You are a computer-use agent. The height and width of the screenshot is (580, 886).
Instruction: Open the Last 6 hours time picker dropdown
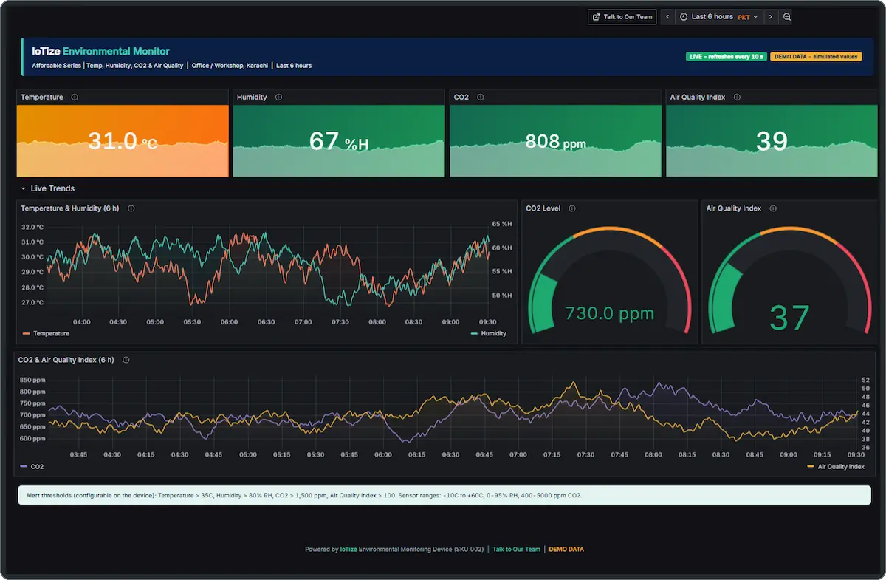719,16
